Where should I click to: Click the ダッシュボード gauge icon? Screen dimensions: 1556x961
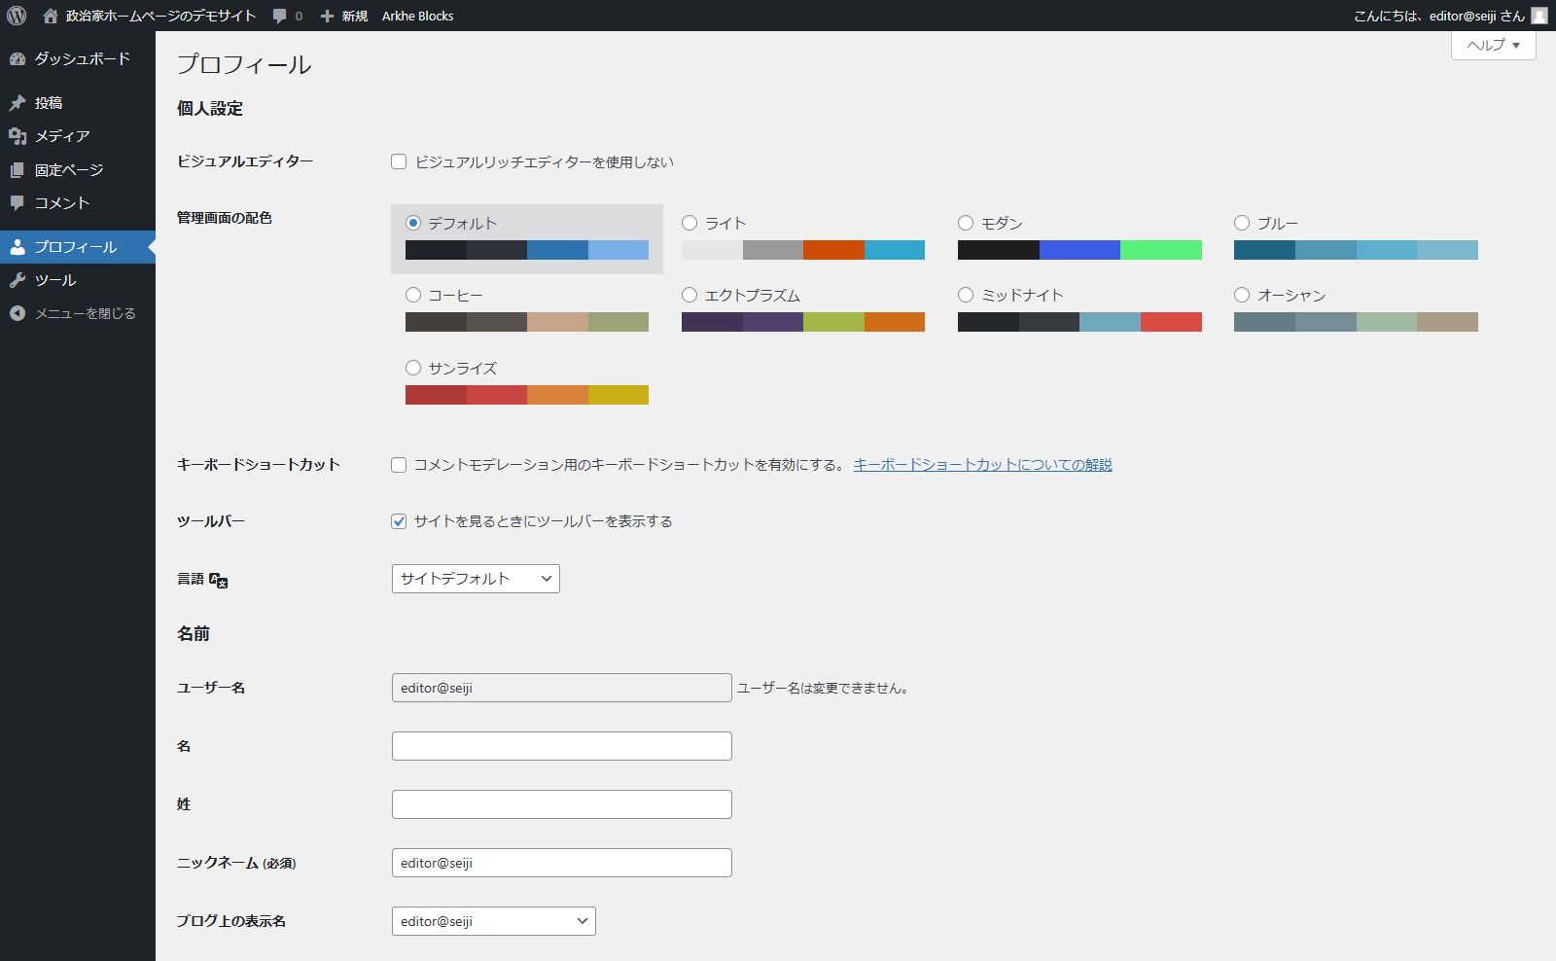[18, 59]
